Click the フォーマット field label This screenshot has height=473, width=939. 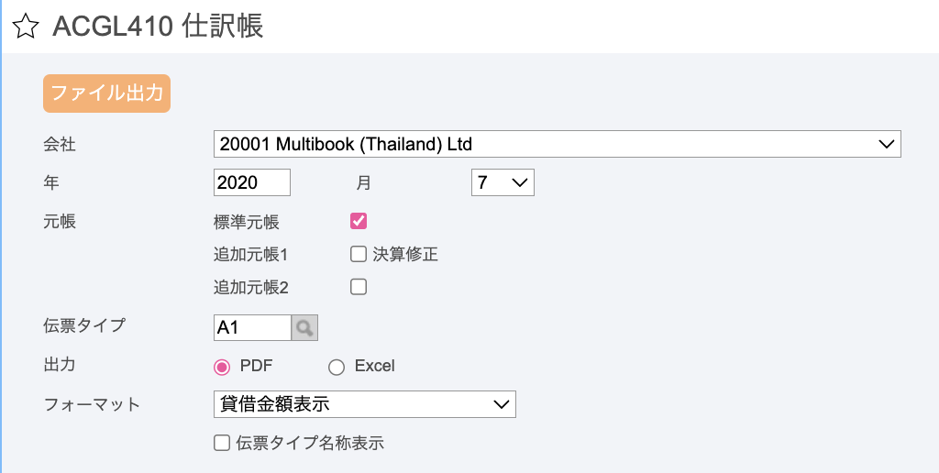(93, 404)
